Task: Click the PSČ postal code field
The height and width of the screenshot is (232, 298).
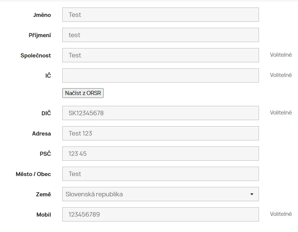Action: 160,154
